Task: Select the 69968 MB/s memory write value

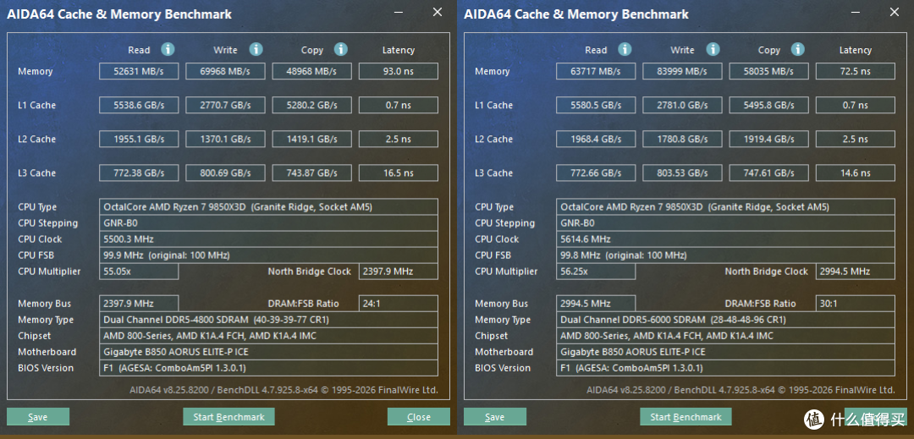Action: coord(226,72)
